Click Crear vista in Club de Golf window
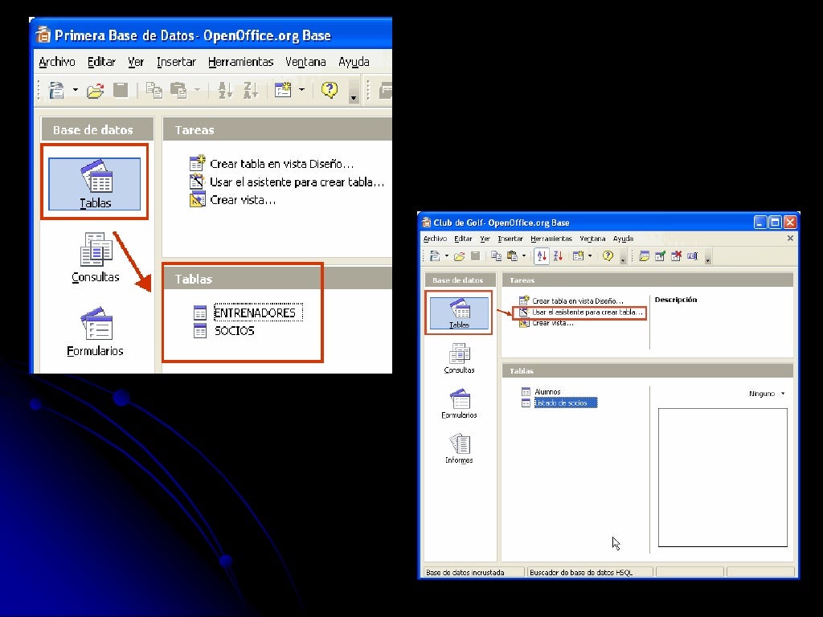The height and width of the screenshot is (617, 823). 546,323
